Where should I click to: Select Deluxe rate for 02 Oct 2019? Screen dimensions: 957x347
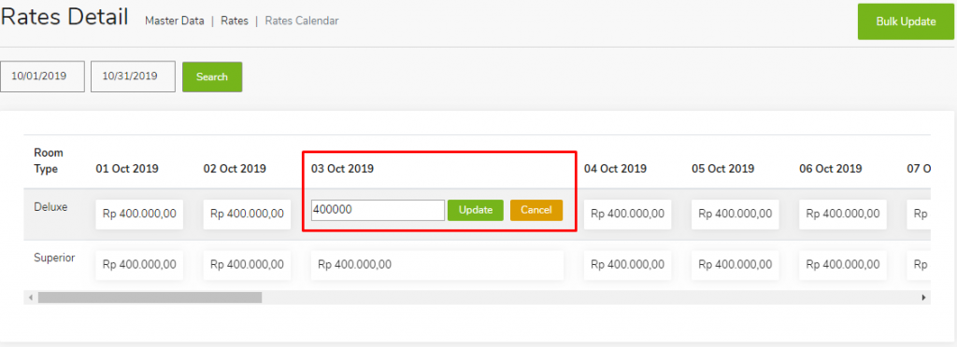pos(247,214)
